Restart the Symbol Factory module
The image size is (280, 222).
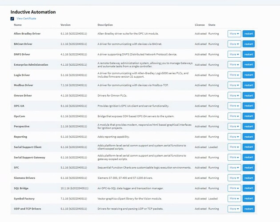pos(248,198)
